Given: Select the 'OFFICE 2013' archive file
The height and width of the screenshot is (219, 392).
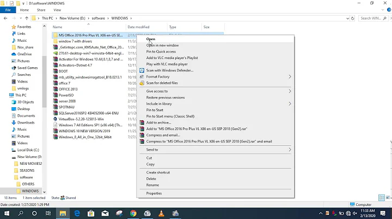Looking at the screenshot, I should [68, 89].
